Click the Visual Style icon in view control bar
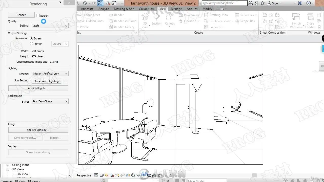Viewport: 324px width, 182px height. [x=101, y=175]
